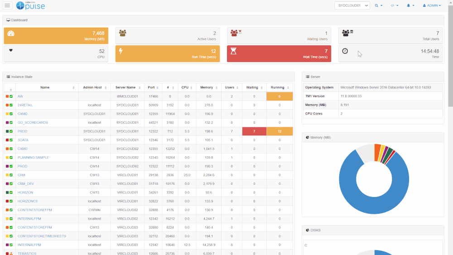Open the HORIZONCS instance link
The height and width of the screenshot is (255, 453).
pos(27,201)
